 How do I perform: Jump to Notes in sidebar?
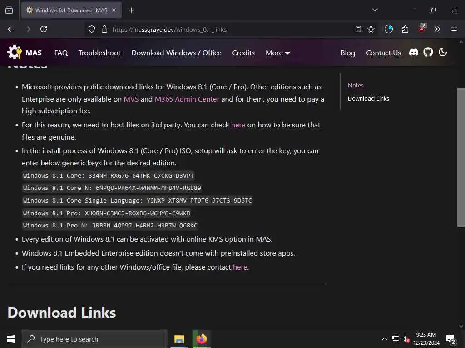tap(356, 86)
